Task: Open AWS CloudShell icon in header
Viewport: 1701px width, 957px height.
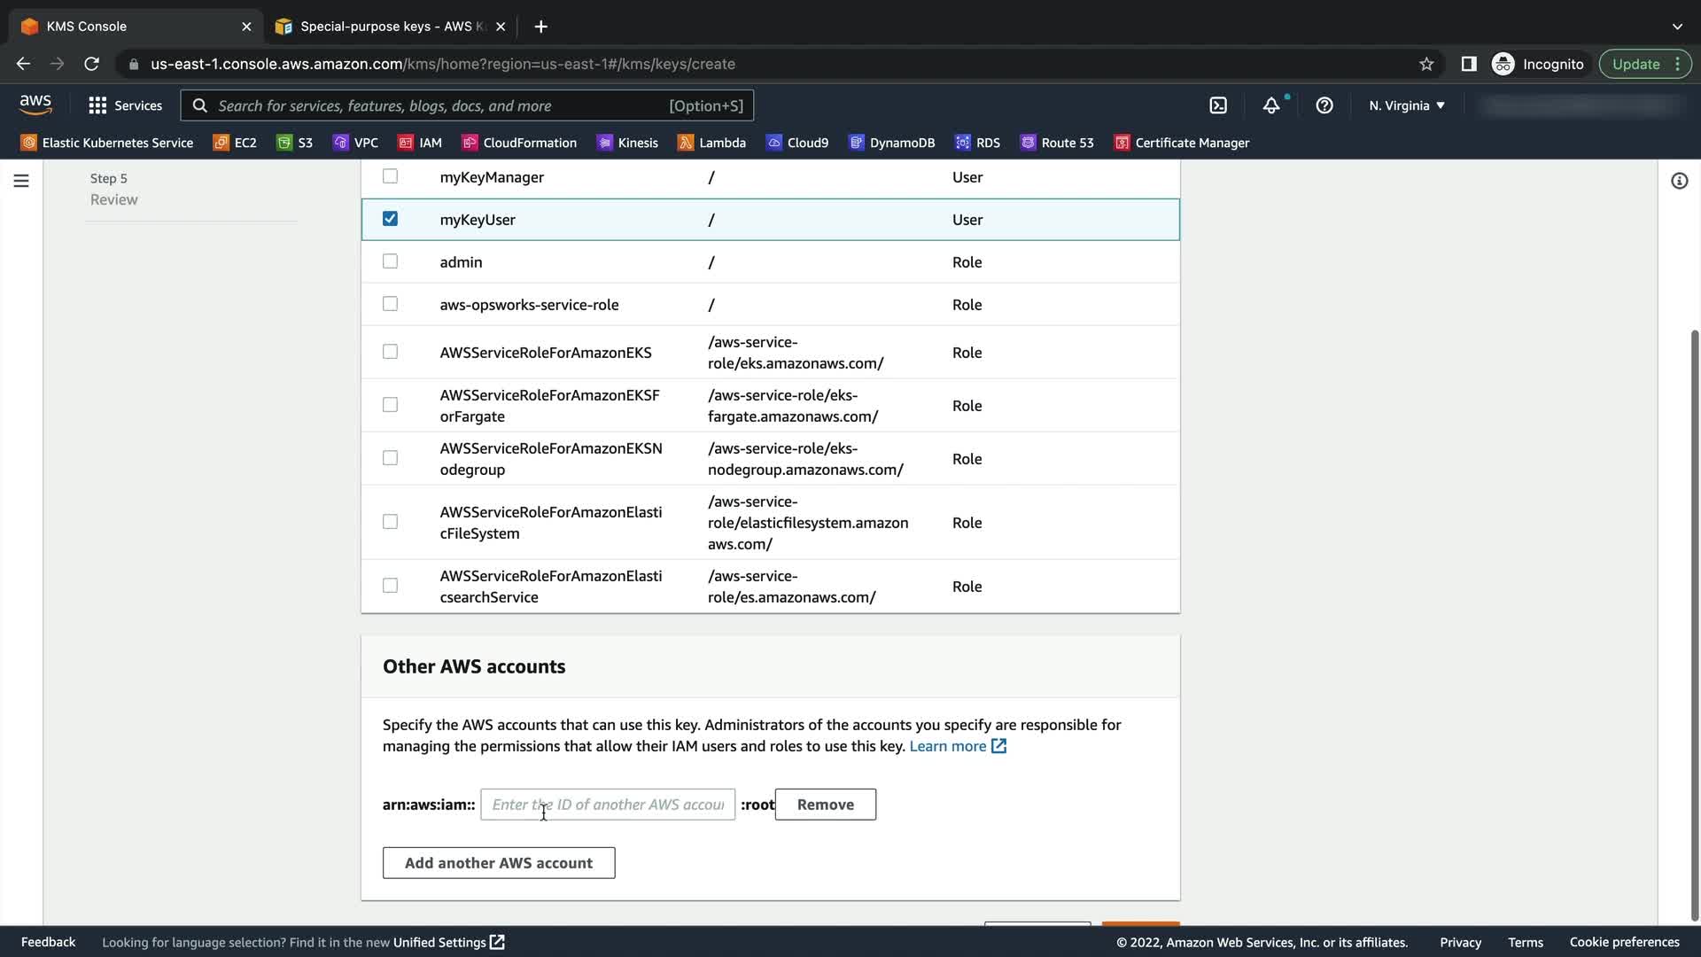Action: point(1218,105)
